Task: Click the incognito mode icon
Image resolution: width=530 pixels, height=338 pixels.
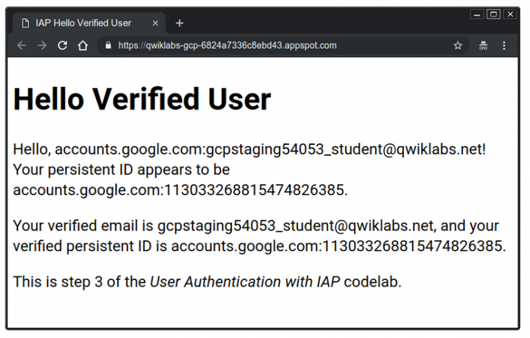Action: [483, 46]
